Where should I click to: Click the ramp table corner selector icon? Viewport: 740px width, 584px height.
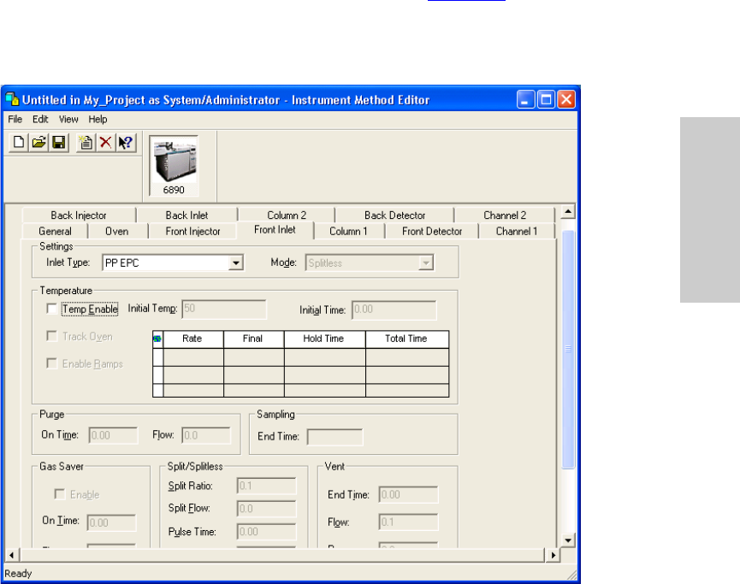[157, 339]
